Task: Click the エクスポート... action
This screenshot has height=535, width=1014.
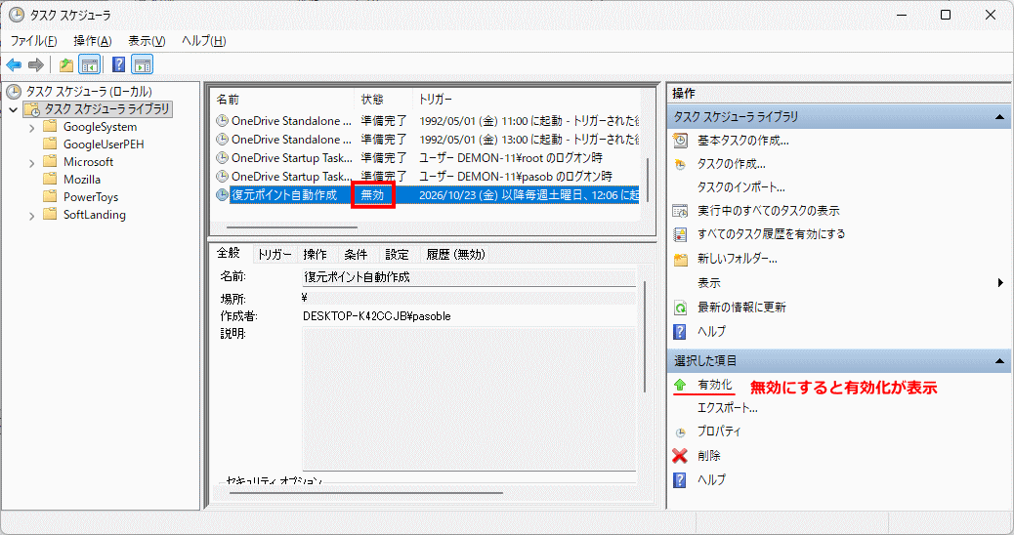Action: pos(728,408)
